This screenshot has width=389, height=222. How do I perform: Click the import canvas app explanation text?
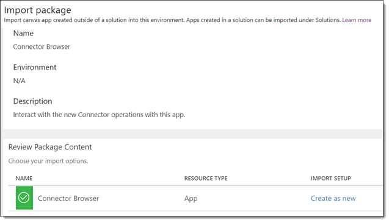[x=172, y=20]
